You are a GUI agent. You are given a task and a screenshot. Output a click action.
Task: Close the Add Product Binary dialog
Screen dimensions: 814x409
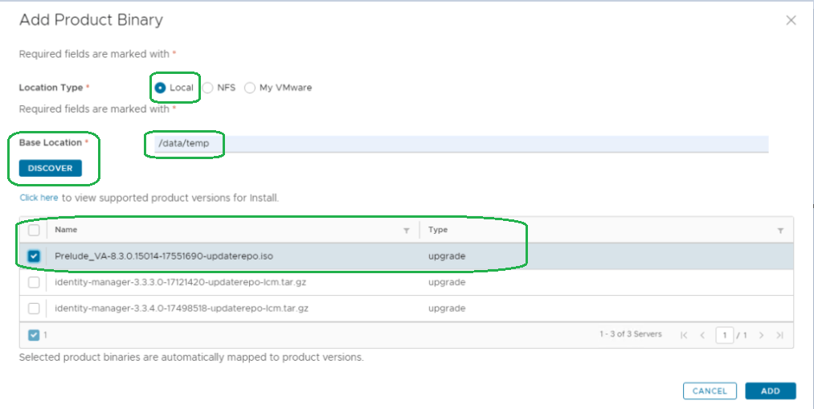point(791,20)
